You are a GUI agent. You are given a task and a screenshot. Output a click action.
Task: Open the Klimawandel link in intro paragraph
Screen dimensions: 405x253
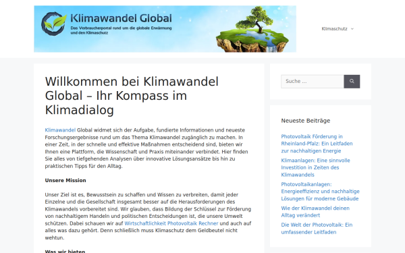click(60, 130)
